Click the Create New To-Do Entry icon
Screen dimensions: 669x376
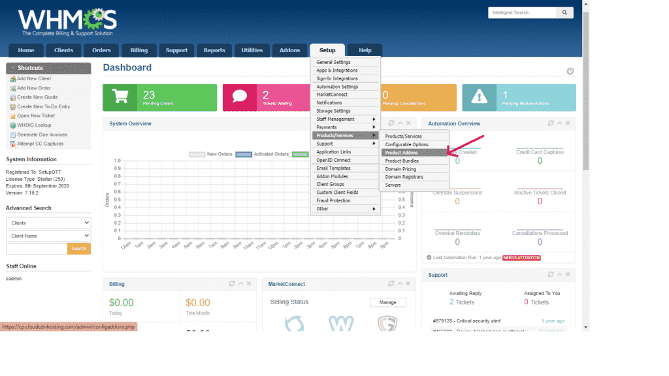(13, 107)
